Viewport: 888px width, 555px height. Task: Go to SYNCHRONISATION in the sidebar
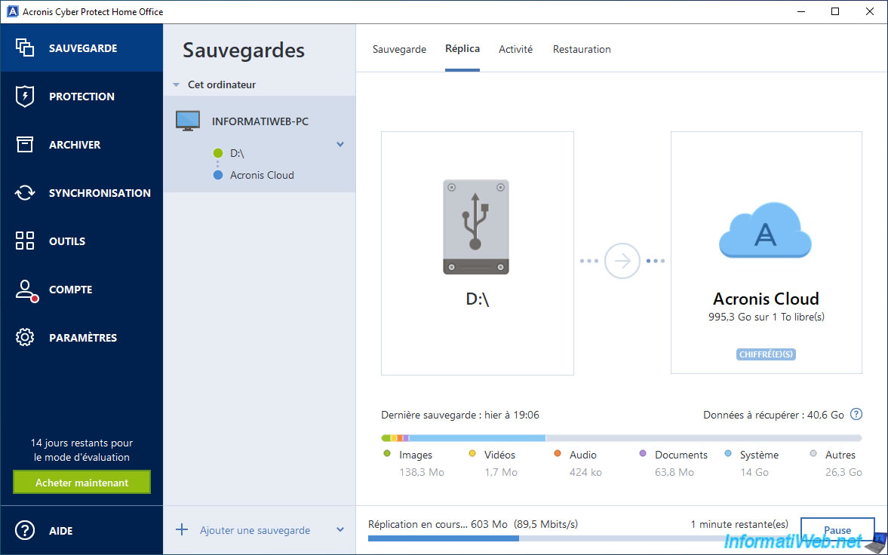(100, 192)
